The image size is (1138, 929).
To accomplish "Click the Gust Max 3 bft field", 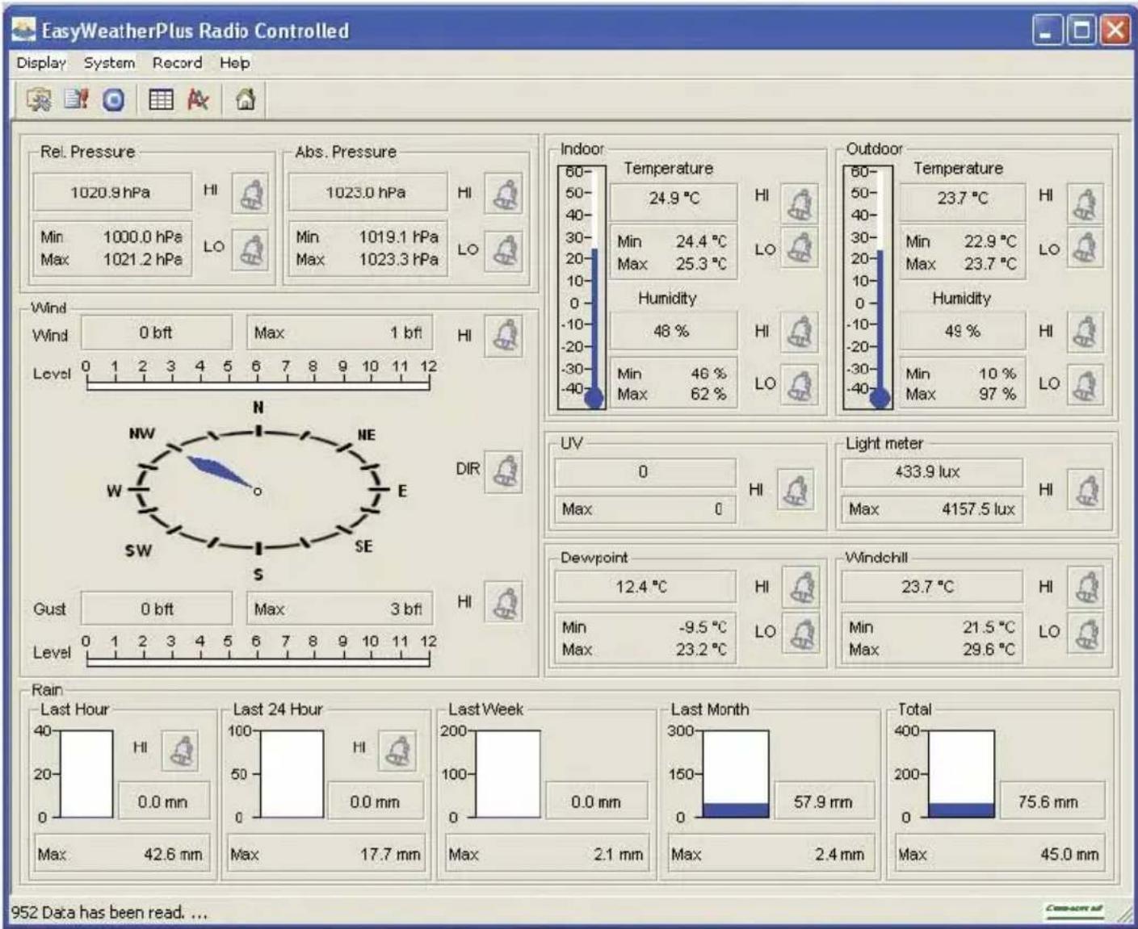I will [339, 609].
